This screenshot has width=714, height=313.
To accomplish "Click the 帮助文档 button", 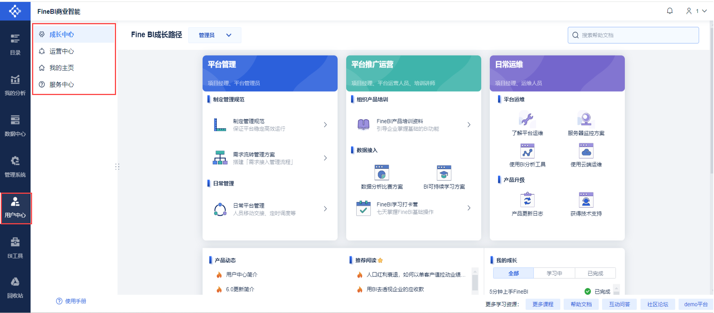I will click(x=581, y=304).
